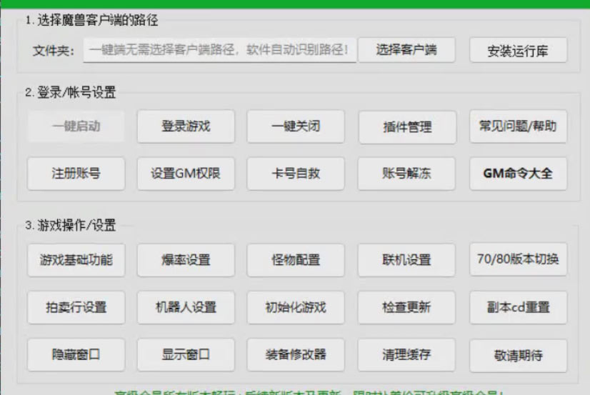Click the 一键启动 button
Image resolution: width=590 pixels, height=395 pixels.
(76, 126)
